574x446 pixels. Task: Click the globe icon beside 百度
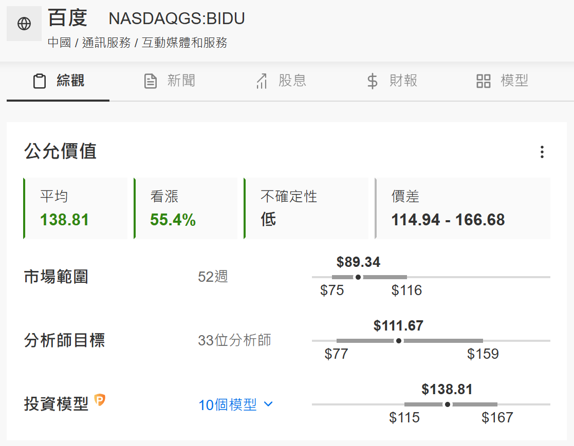click(24, 24)
